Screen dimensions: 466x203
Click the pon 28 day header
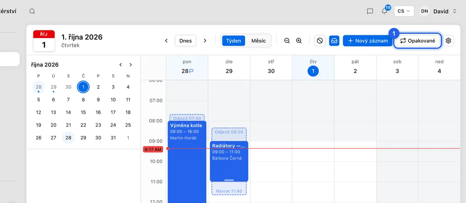click(x=187, y=66)
